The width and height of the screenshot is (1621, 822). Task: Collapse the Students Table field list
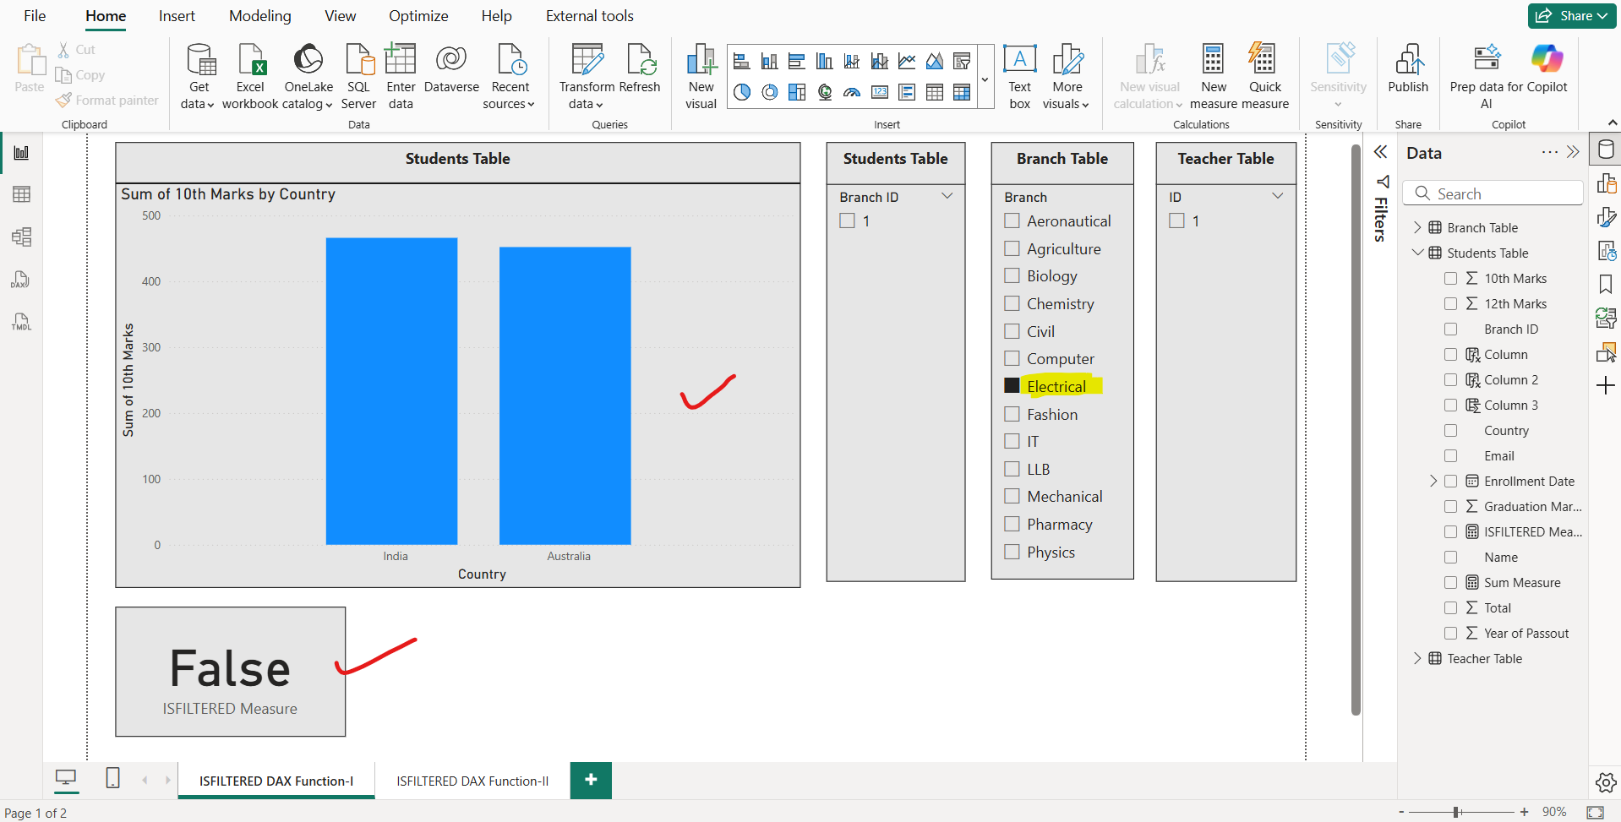coord(1416,253)
